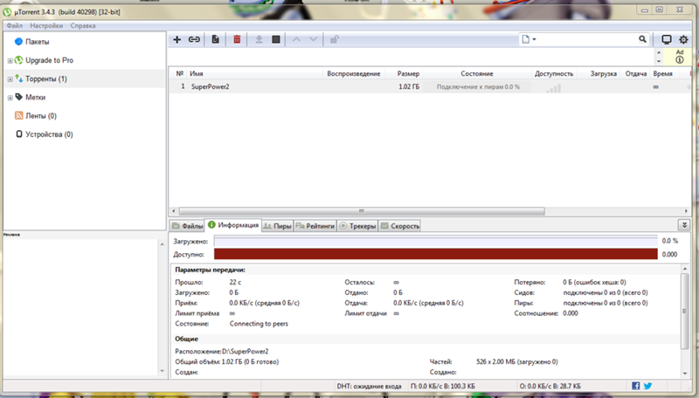Select the SuperPower2 torrent row

coord(431,86)
